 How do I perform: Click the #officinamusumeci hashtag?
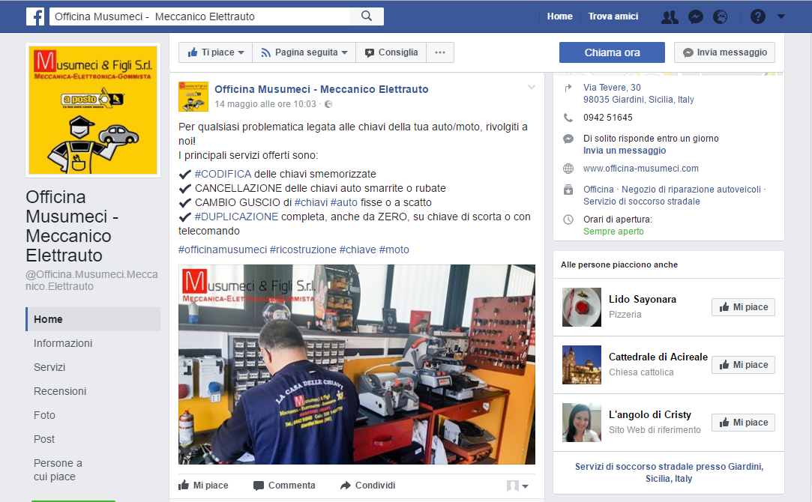click(223, 250)
